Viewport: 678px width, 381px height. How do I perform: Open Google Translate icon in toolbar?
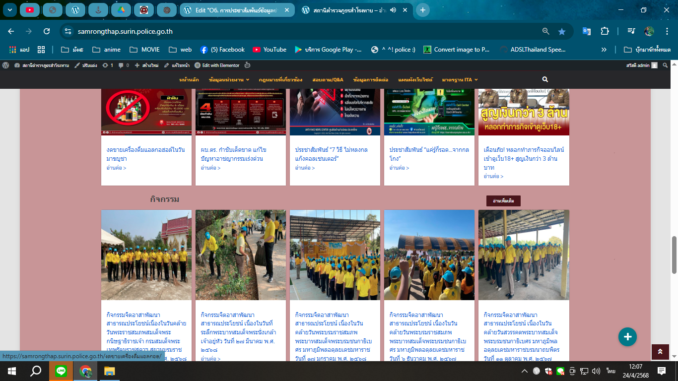pos(586,31)
